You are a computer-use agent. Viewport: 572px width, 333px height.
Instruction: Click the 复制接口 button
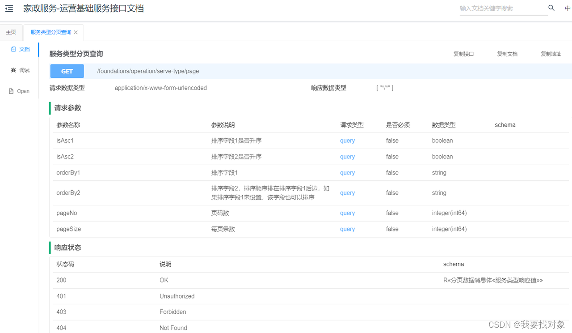(x=463, y=54)
